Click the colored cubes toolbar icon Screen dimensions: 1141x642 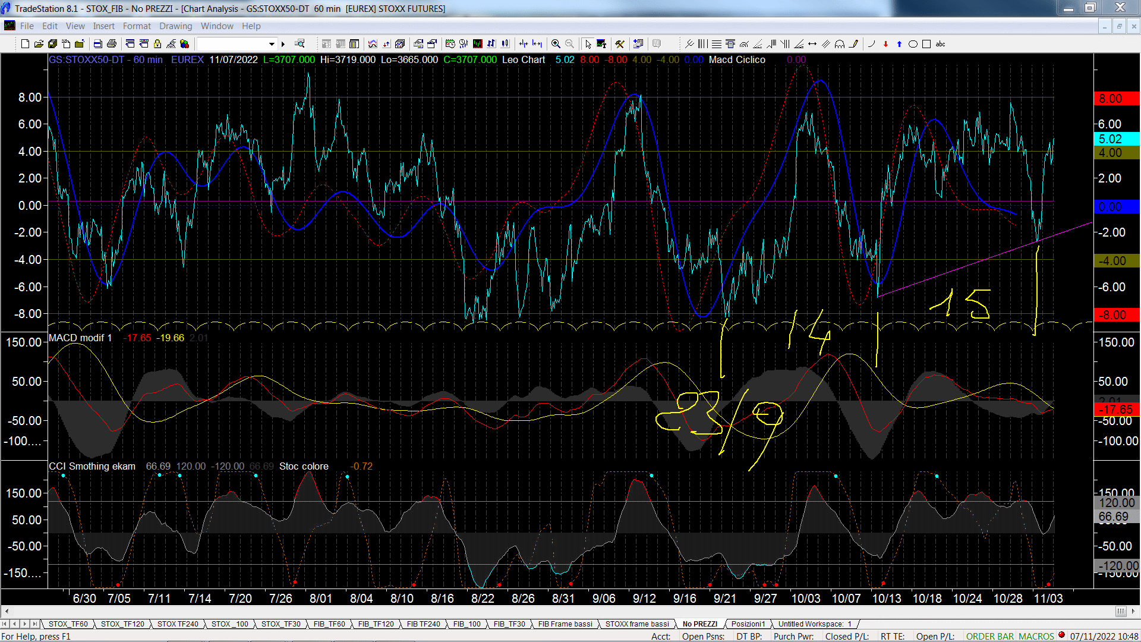(x=185, y=44)
